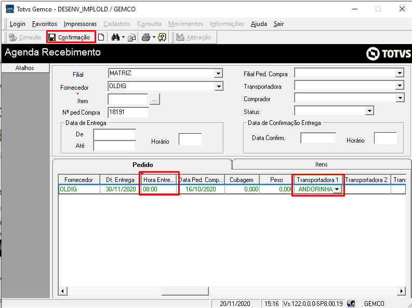This screenshot has height=308, width=412.
Task: Click the OLDIG cell in the grid
Action: [79, 189]
